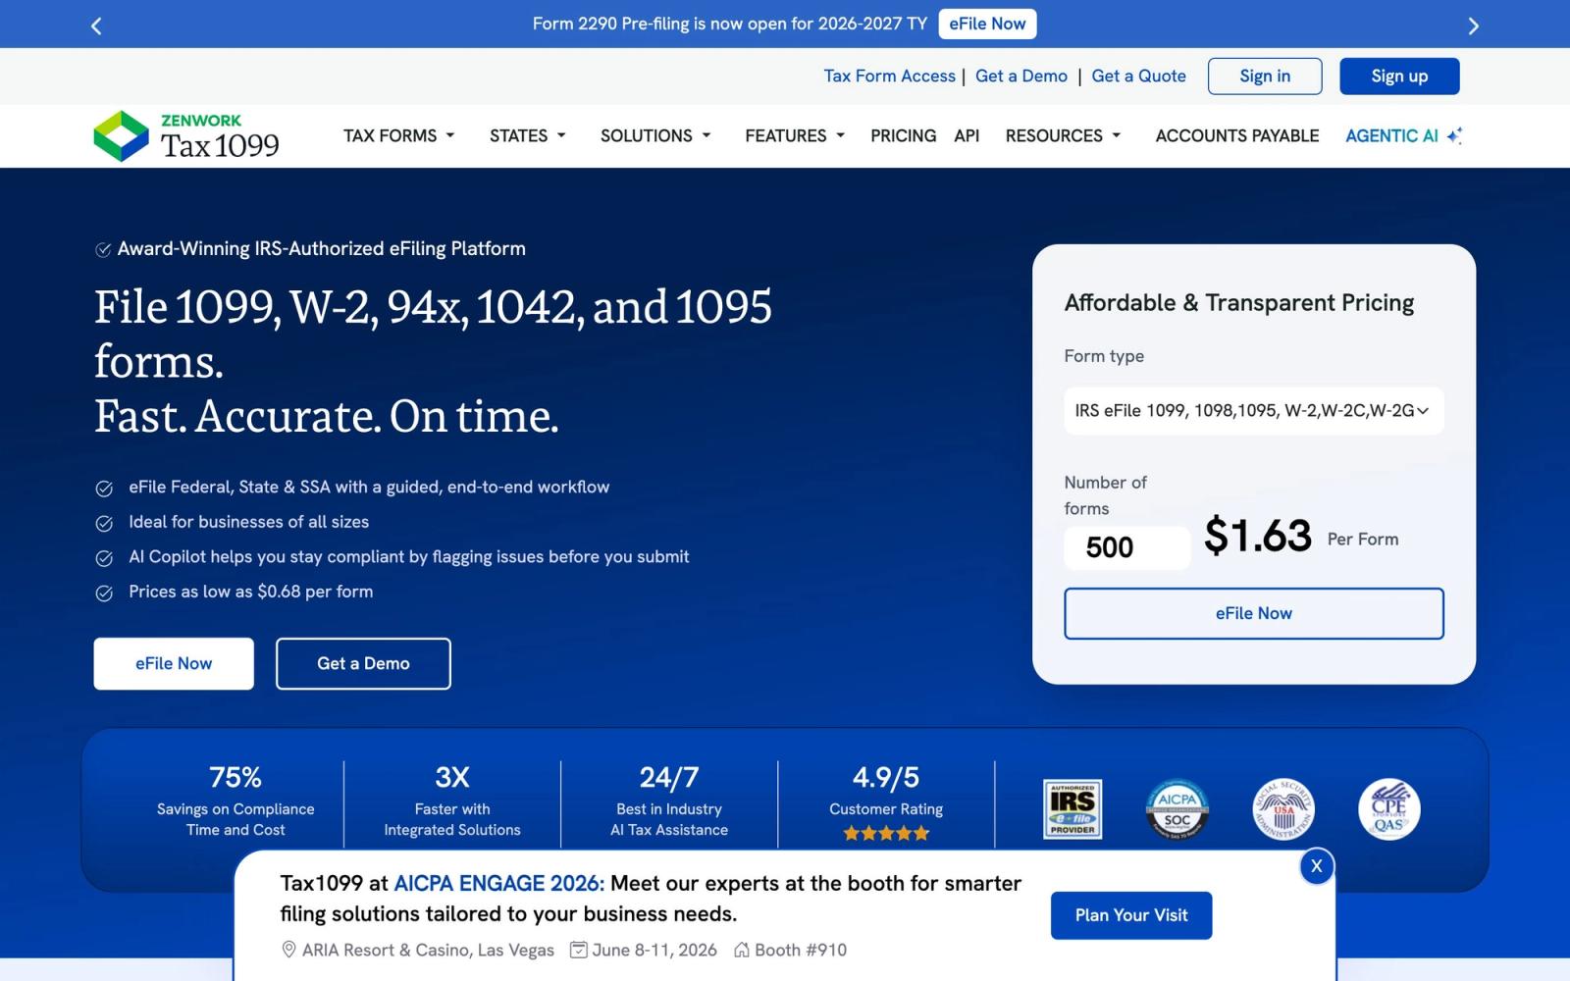The width and height of the screenshot is (1570, 981).
Task: Click the IRS e-file provider badge
Action: tap(1073, 809)
